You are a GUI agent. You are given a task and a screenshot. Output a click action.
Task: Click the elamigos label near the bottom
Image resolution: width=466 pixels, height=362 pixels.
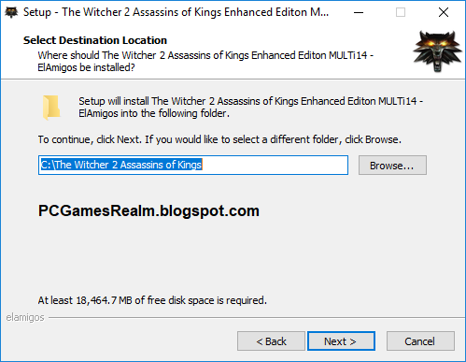(25, 317)
